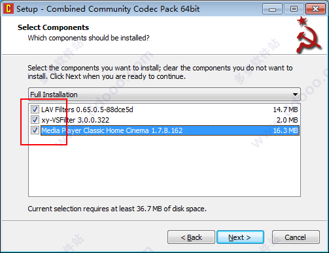329x253 pixels.
Task: Click the 16.3 MB size value
Action: [285, 130]
